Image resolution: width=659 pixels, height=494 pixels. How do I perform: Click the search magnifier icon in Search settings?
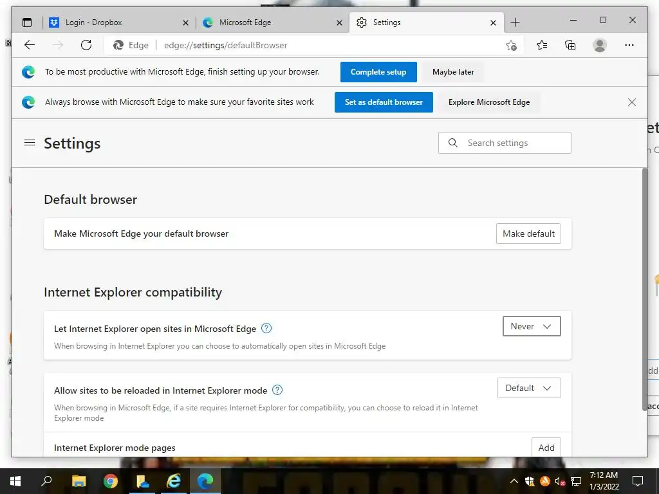coord(452,143)
